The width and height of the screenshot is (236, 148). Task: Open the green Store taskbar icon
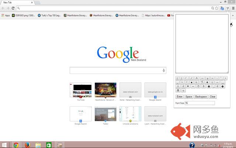point(49,145)
